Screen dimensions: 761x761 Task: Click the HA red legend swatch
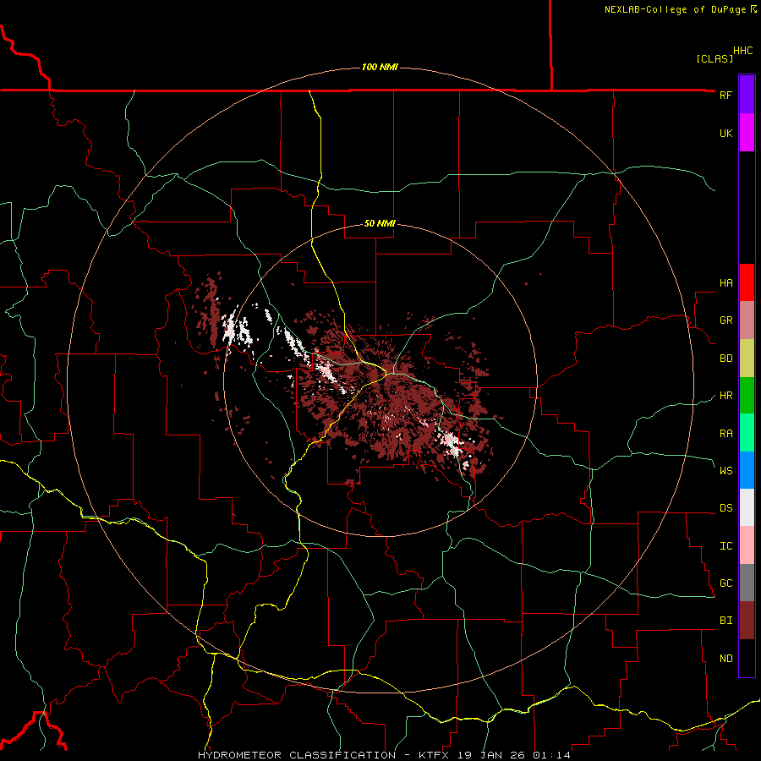(x=747, y=282)
